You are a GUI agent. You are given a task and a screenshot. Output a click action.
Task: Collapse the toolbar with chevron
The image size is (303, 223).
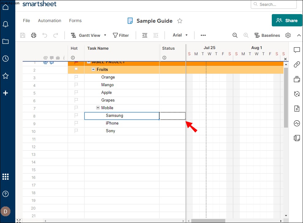pos(299,35)
